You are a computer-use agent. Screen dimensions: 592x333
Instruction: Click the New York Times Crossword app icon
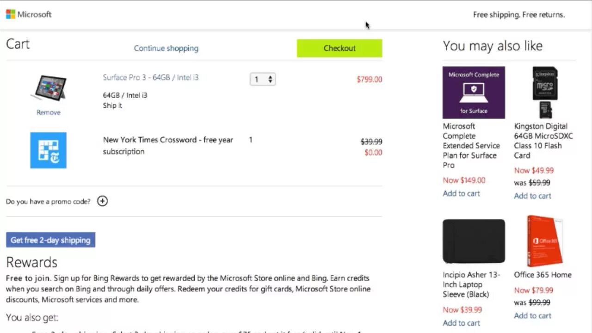(x=49, y=150)
